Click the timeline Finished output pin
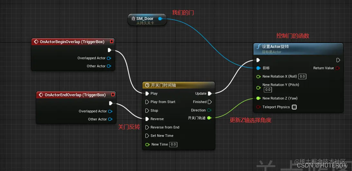Screen dimensions: 352x171 click(210, 102)
